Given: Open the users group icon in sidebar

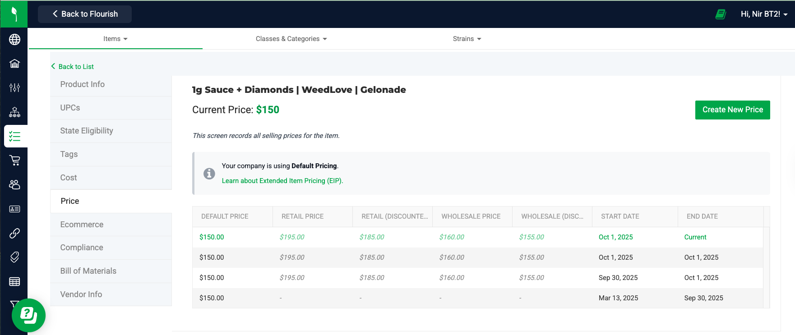Looking at the screenshot, I should [x=14, y=184].
